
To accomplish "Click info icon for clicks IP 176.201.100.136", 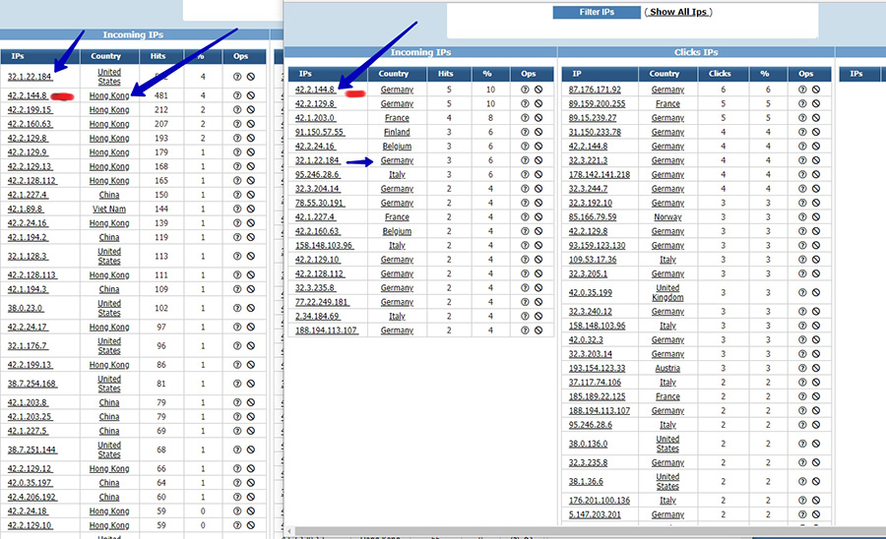I will pos(802,500).
